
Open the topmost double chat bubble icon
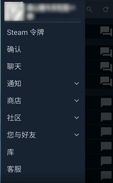pos(106,31)
